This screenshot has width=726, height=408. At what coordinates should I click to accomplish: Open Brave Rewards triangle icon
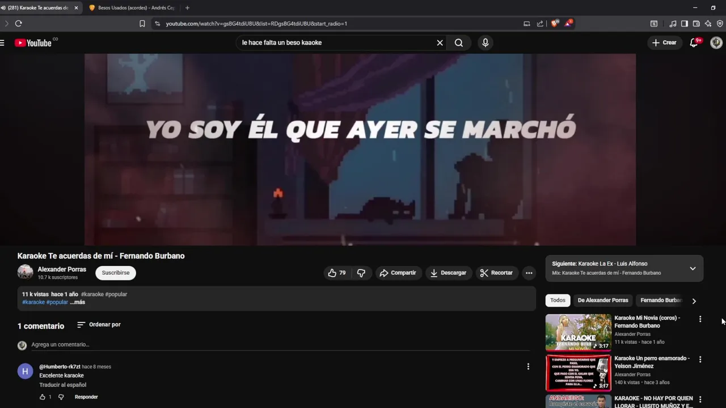click(568, 23)
